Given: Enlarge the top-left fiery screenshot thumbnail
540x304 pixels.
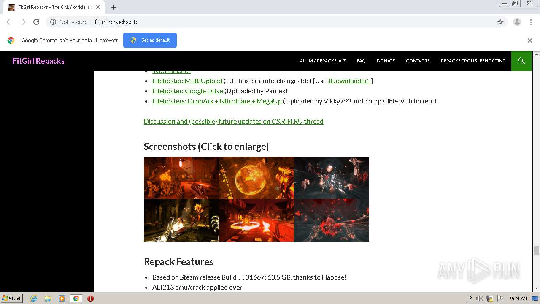Looking at the screenshot, I should click(181, 178).
